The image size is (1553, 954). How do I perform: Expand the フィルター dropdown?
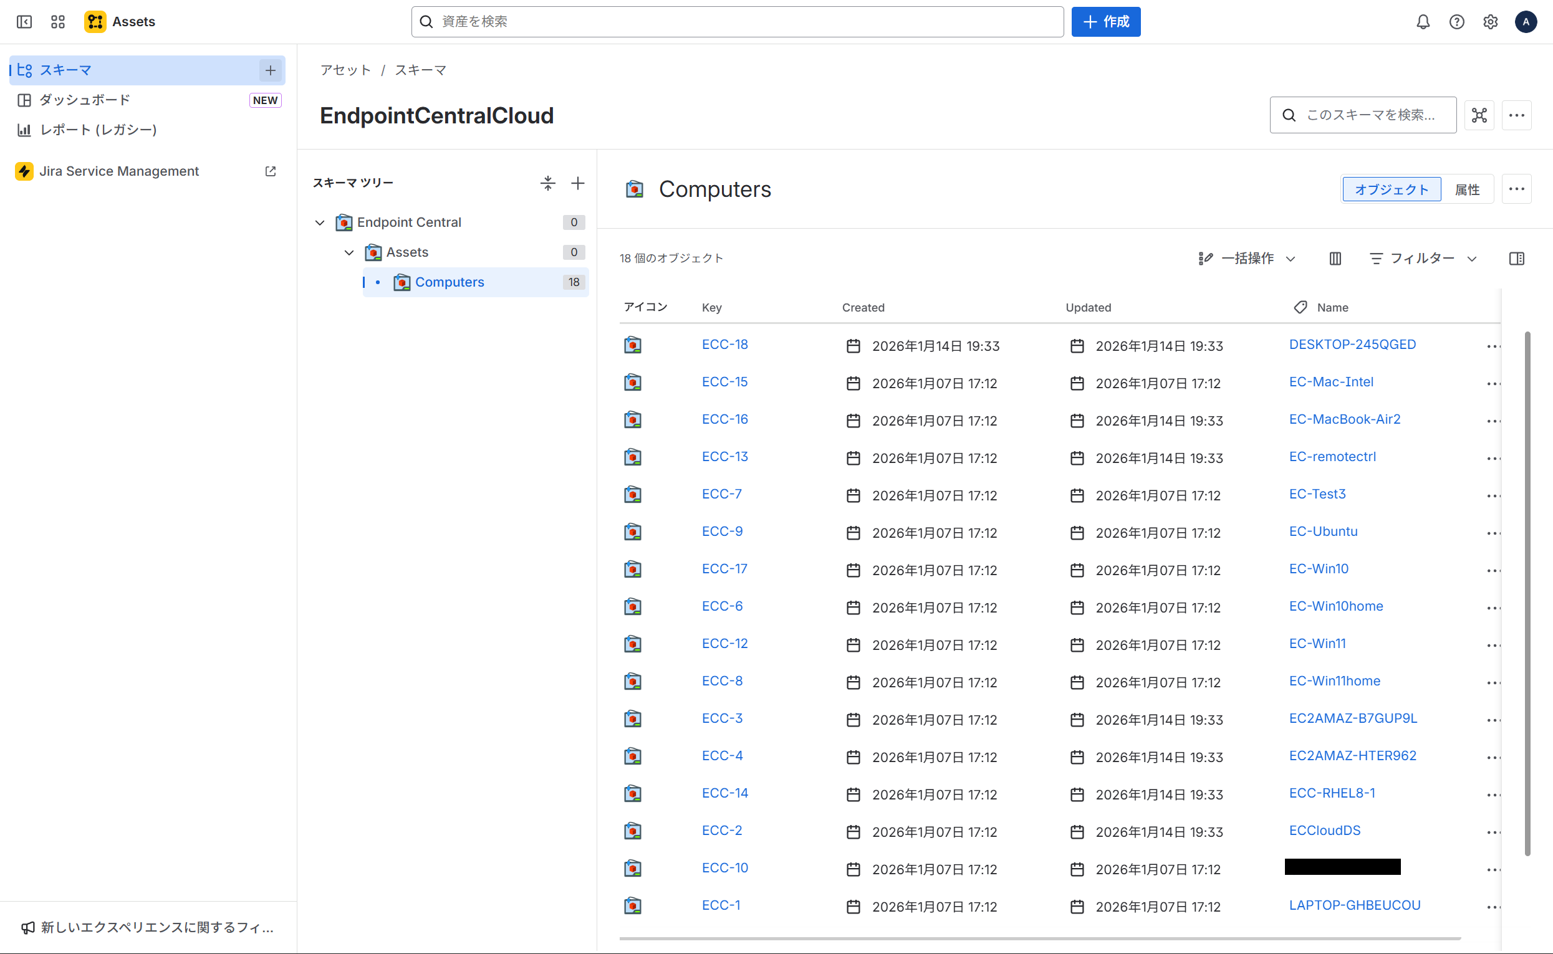coord(1423,258)
